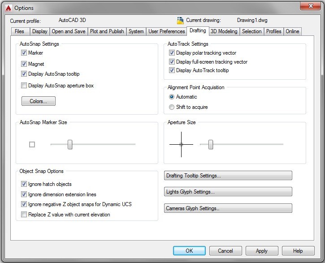
Task: Open the Display tab
Action: coord(40,31)
